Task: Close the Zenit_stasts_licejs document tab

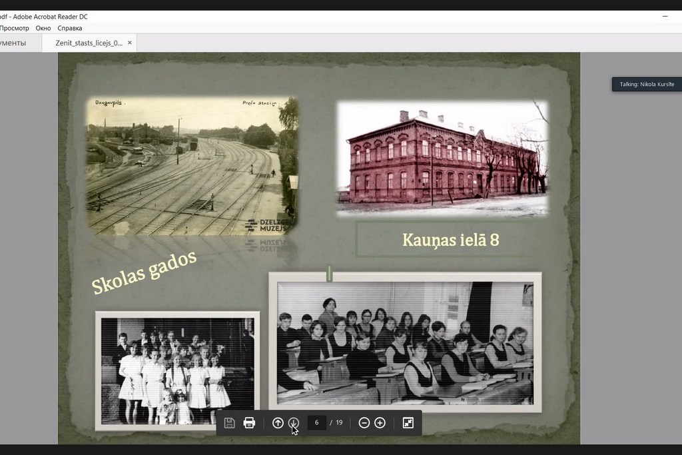Action: pyautogui.click(x=130, y=43)
